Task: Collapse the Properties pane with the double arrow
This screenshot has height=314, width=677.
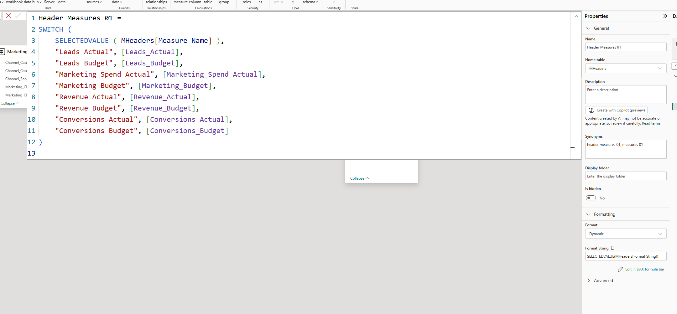Action: pos(665,16)
